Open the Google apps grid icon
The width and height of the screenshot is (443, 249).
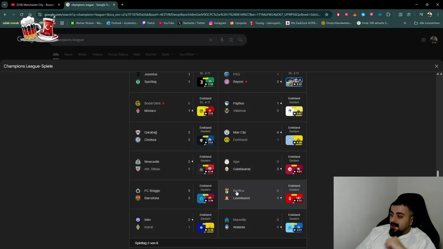point(423,40)
